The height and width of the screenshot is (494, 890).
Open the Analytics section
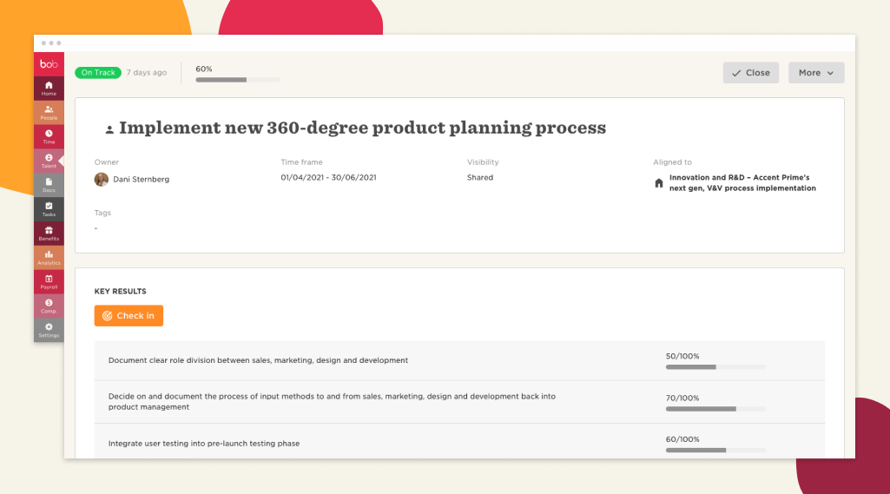tap(49, 258)
